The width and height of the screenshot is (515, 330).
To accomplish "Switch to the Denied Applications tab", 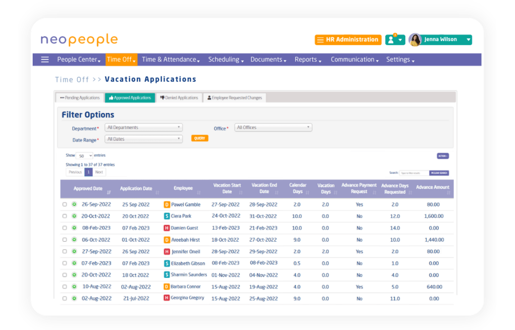I will pos(179,98).
